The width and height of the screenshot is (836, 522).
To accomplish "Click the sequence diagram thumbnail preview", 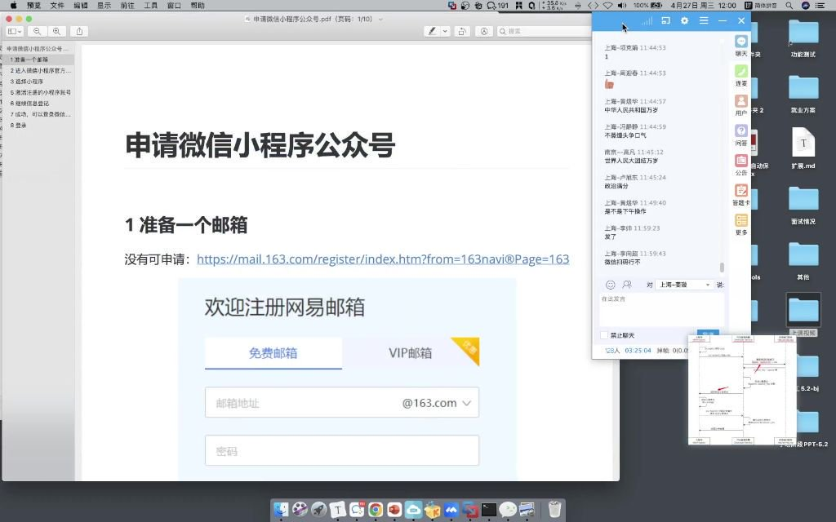I will (742, 390).
